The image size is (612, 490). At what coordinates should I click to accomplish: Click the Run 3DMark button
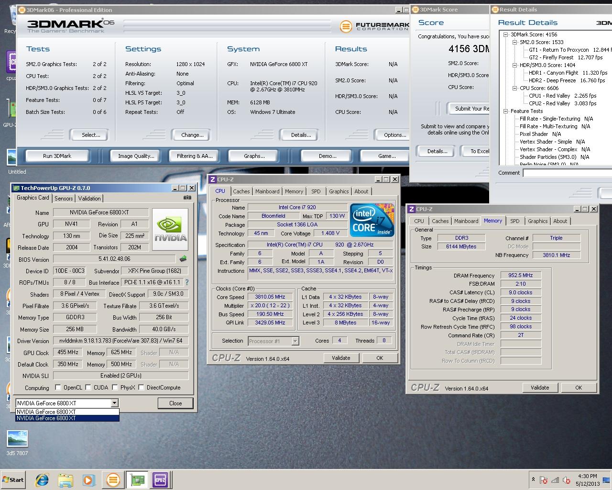(57, 156)
